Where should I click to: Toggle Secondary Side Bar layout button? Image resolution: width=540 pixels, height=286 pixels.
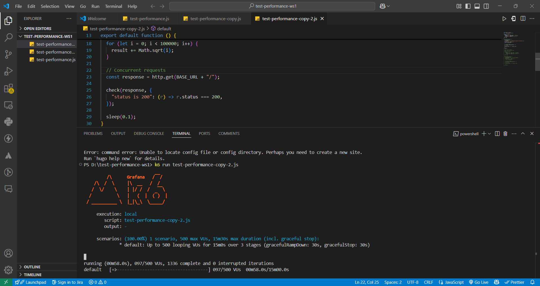pos(486,6)
